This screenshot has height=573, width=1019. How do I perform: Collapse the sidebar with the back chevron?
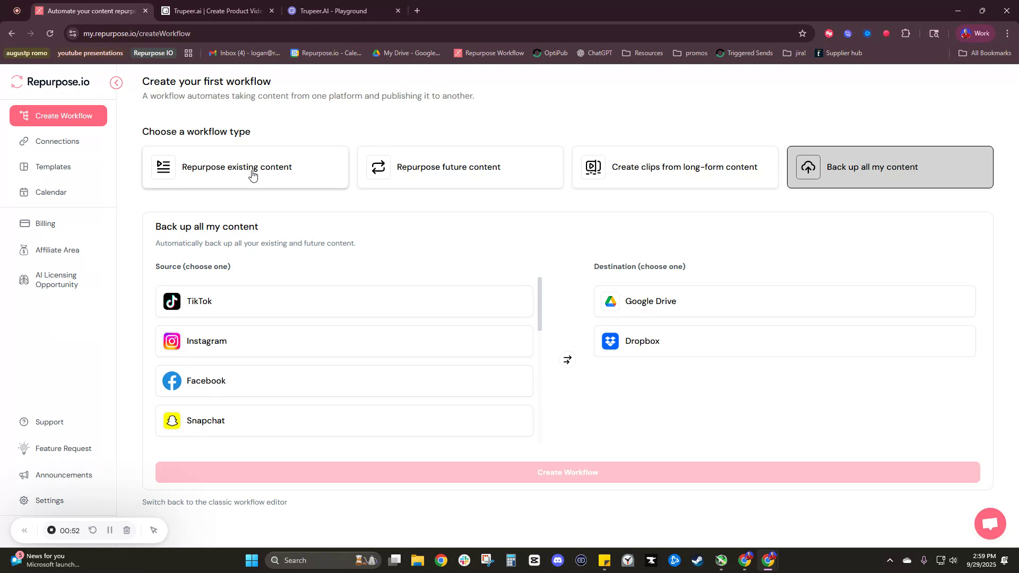click(x=116, y=83)
